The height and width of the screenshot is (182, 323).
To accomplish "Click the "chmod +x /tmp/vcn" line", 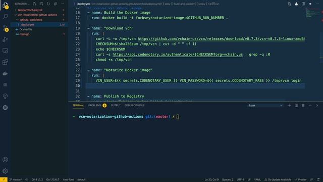I will [x=114, y=60].
